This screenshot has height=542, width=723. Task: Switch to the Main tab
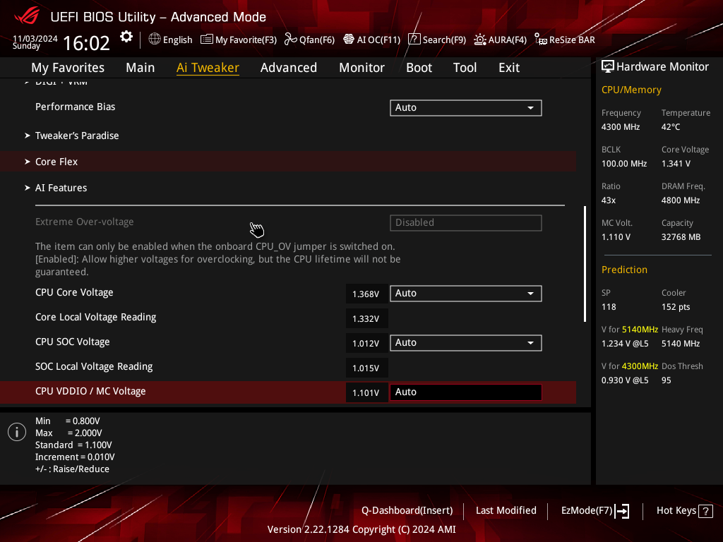(141, 68)
